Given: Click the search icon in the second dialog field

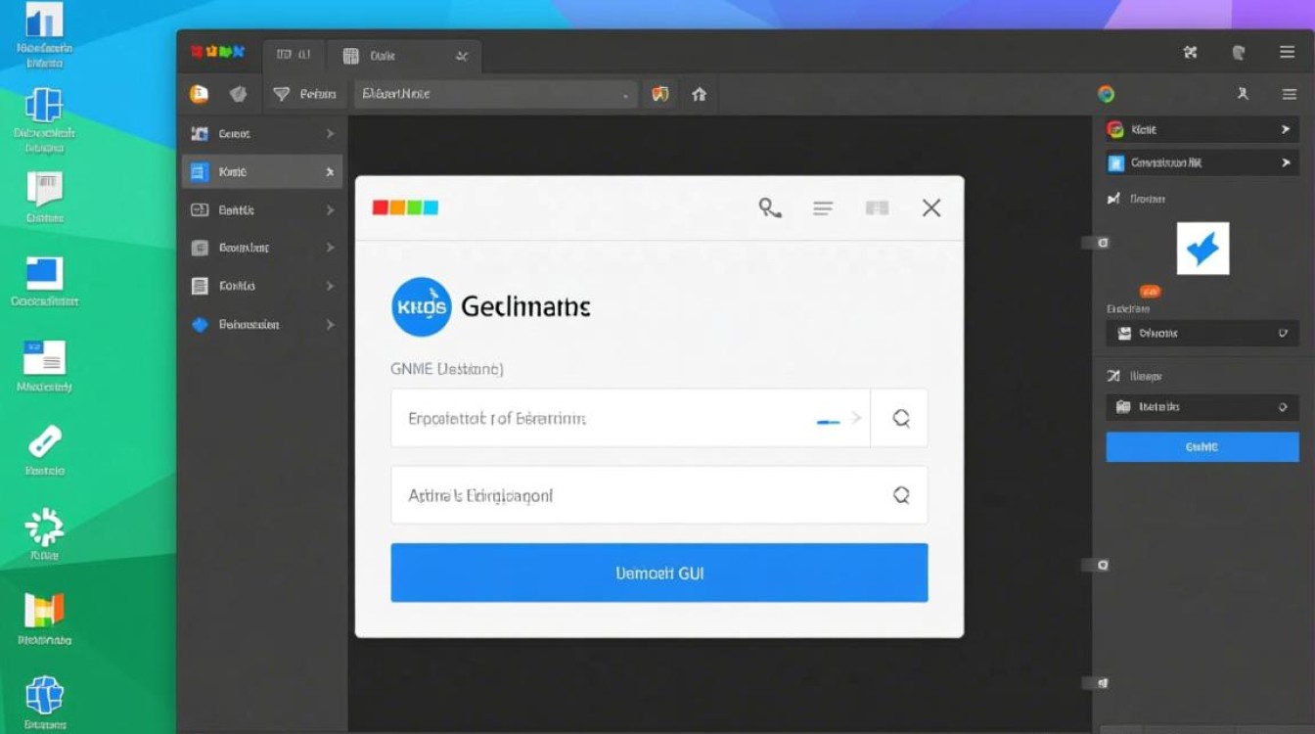Looking at the screenshot, I should pyautogui.click(x=901, y=496).
